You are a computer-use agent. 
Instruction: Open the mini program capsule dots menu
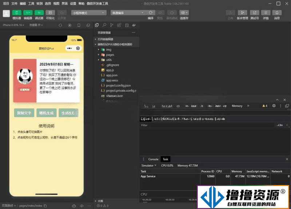tap(69, 48)
